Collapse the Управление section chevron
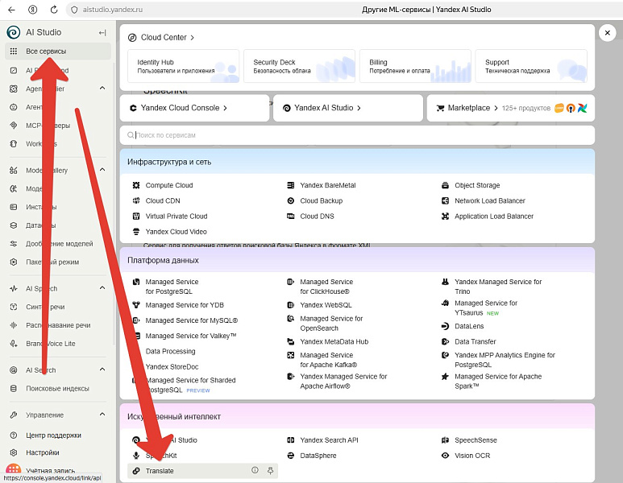 point(102,415)
